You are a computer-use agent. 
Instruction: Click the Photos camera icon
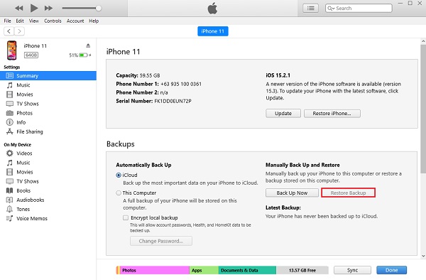9,113
